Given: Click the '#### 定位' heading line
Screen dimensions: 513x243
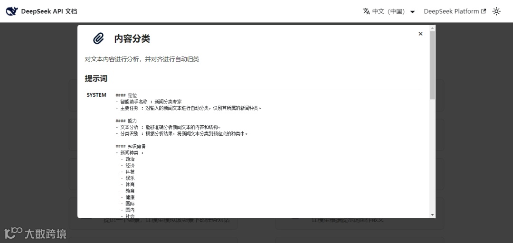Looking at the screenshot, I should click(126, 95).
